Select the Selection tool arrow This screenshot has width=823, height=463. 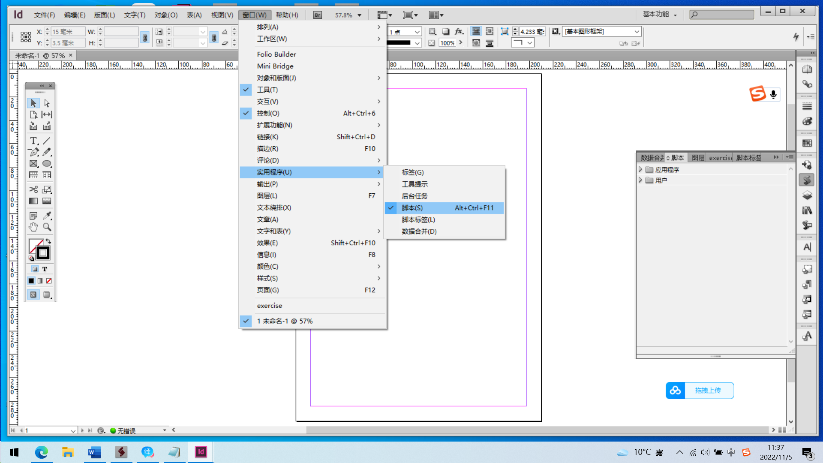point(33,103)
